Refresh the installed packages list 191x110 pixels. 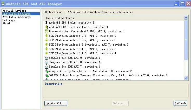click(180, 103)
